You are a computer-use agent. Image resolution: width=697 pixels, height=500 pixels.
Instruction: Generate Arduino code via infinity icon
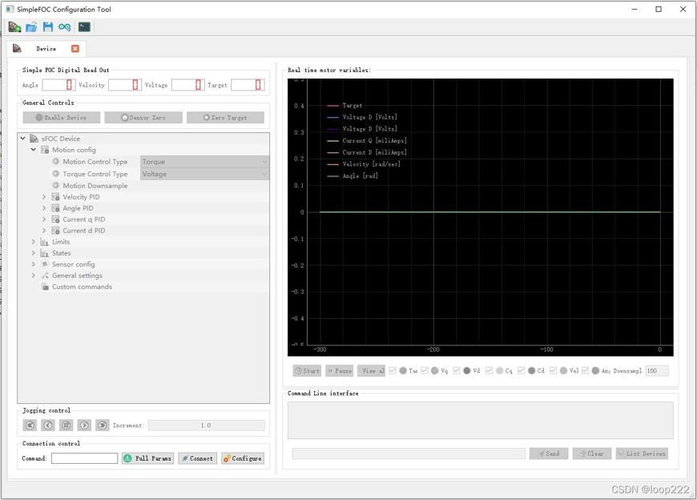coord(64,27)
